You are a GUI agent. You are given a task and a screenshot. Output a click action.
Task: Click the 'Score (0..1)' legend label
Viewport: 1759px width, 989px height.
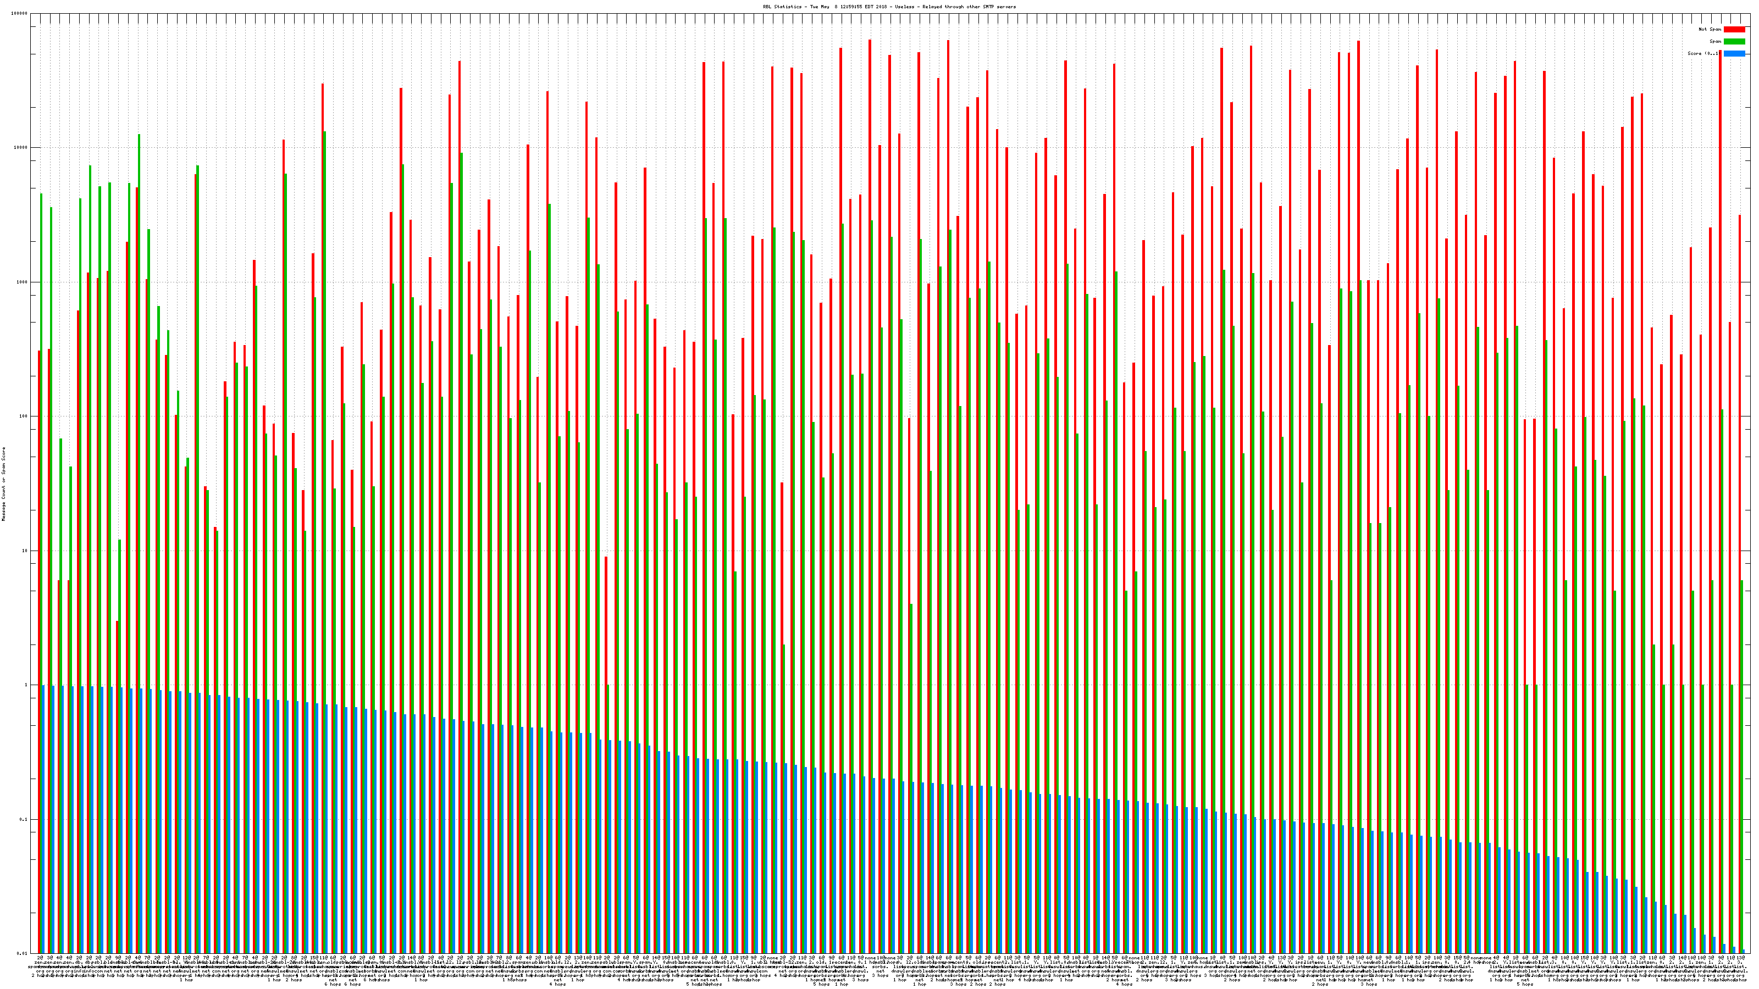point(1705,53)
